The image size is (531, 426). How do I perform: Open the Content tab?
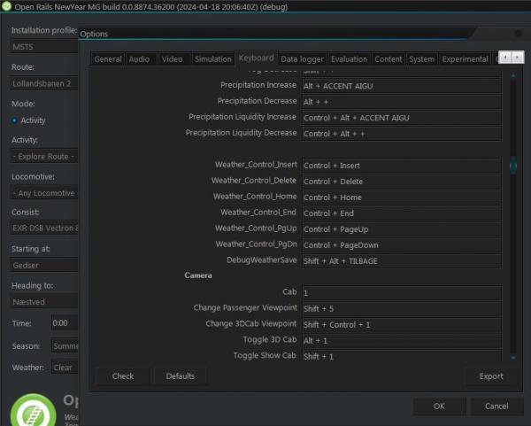[x=389, y=59]
